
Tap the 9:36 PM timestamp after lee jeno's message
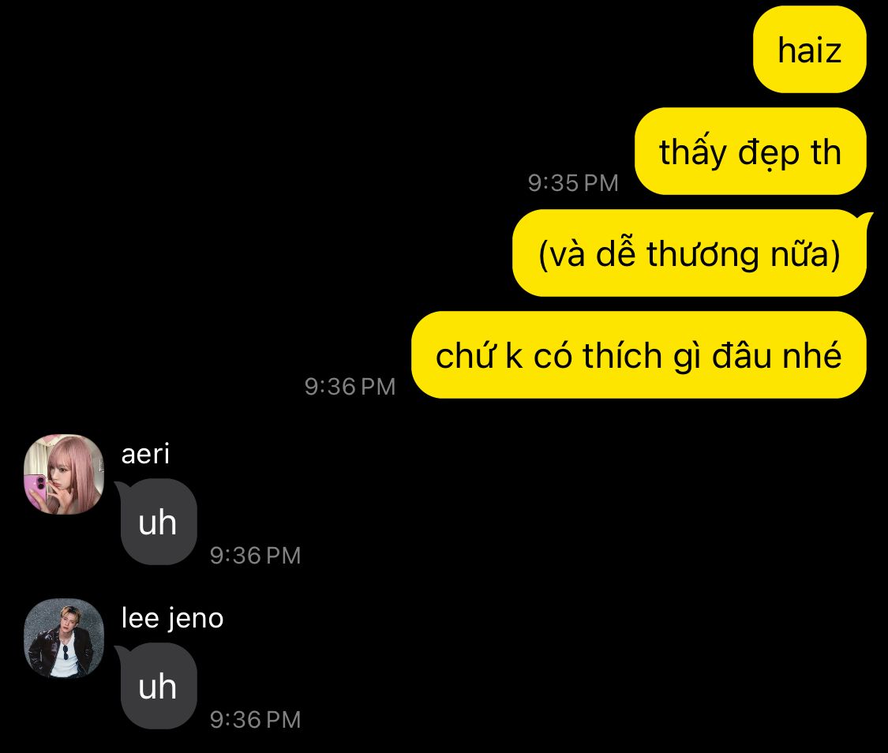coord(255,720)
